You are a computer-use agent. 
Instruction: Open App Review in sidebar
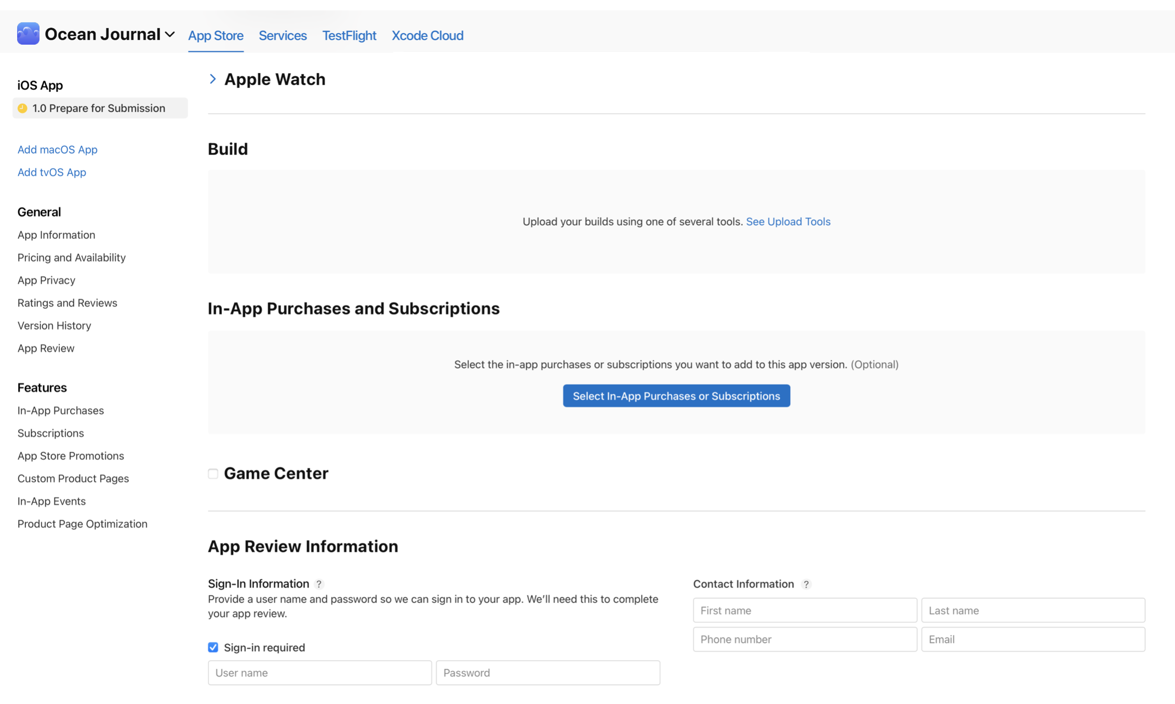tap(46, 348)
